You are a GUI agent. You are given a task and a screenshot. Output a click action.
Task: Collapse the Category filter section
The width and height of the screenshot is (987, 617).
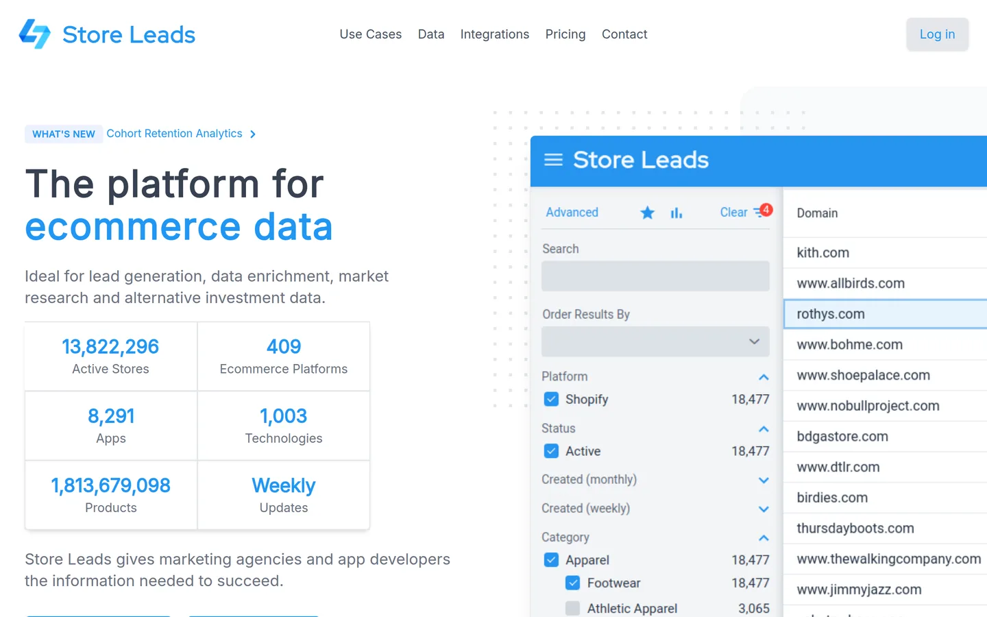click(x=764, y=537)
